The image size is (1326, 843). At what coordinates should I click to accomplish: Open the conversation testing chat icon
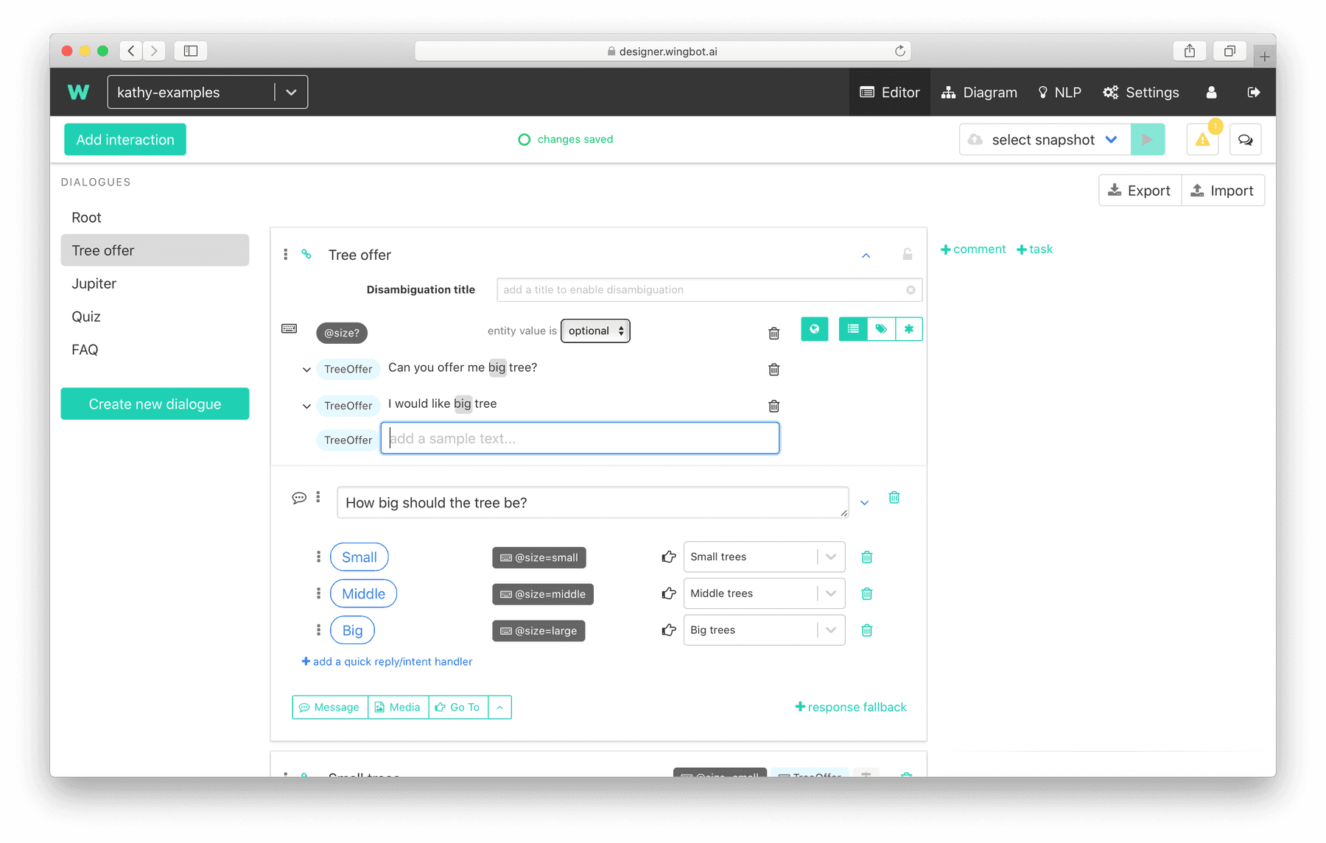tap(1245, 139)
